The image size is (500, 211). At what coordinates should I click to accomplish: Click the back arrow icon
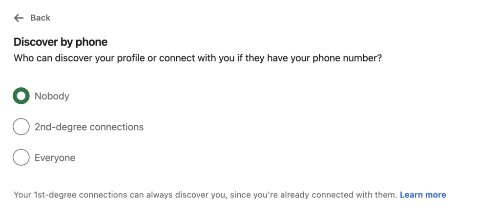pyautogui.click(x=19, y=18)
